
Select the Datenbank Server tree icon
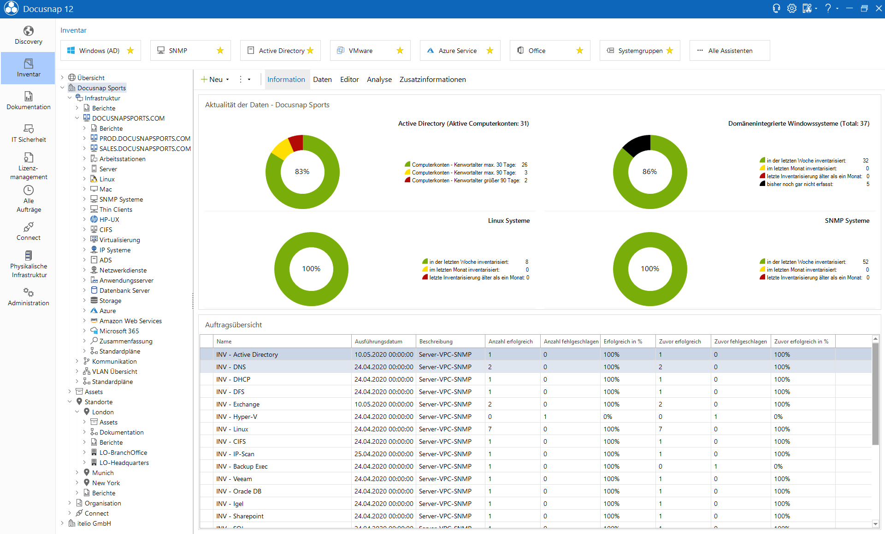(x=94, y=290)
